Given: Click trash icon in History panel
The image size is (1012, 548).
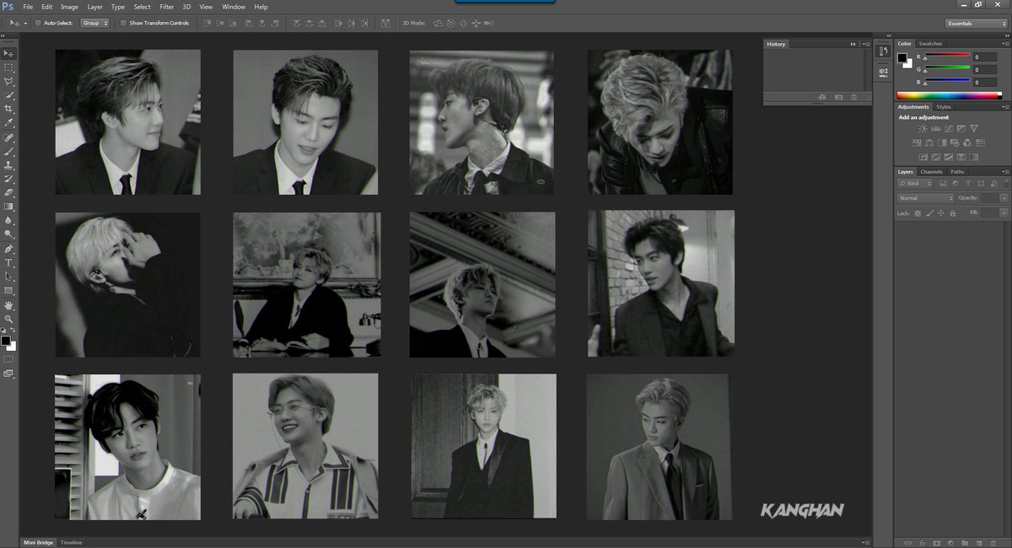Looking at the screenshot, I should click(x=853, y=98).
